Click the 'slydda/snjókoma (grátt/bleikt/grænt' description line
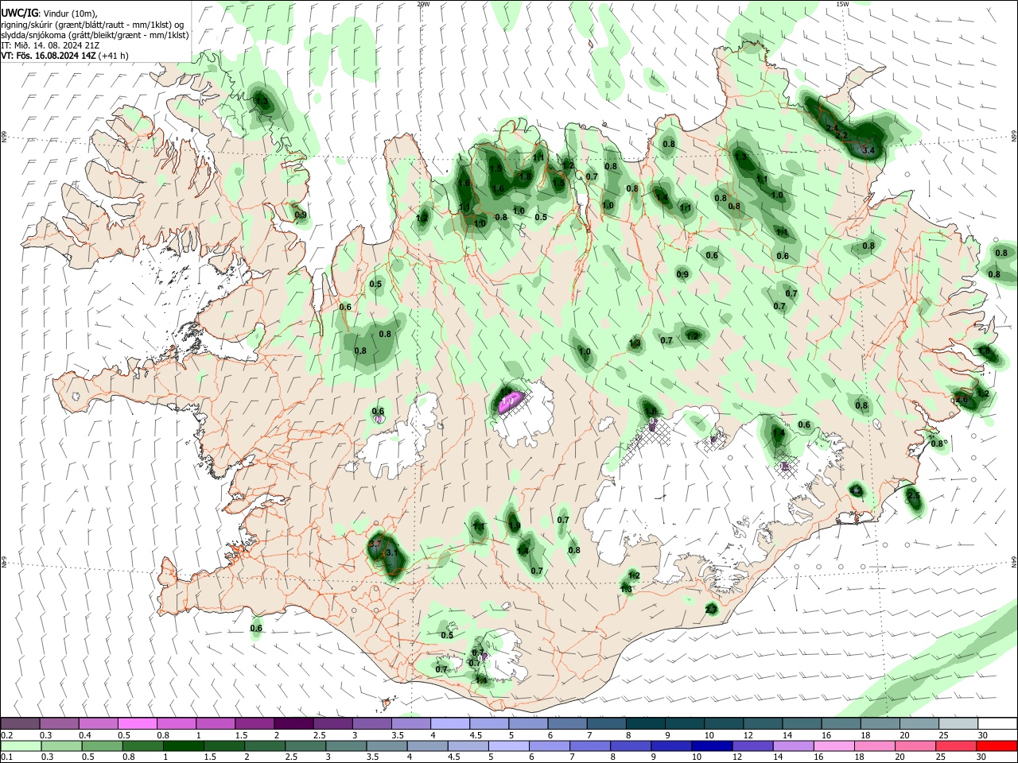1018x763 pixels. [x=95, y=35]
